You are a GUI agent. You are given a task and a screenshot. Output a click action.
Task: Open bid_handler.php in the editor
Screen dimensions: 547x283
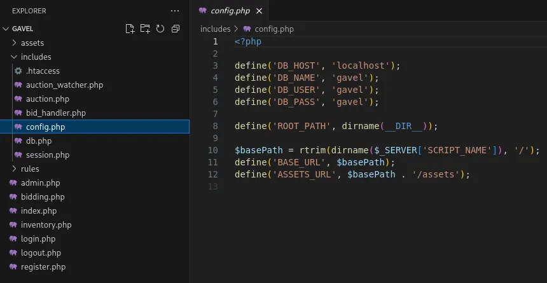(x=56, y=113)
